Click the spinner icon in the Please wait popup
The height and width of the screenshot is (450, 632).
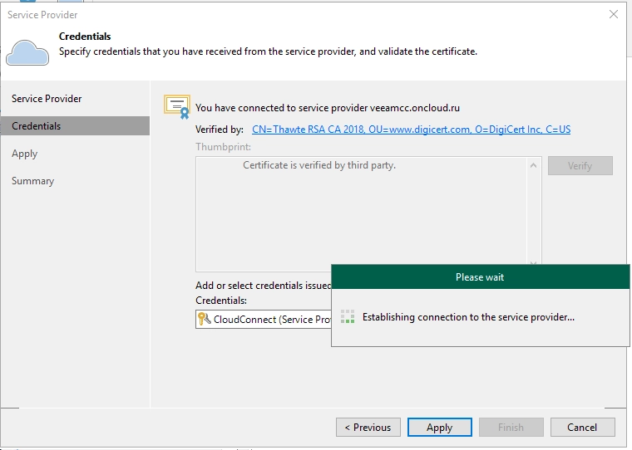(x=348, y=317)
